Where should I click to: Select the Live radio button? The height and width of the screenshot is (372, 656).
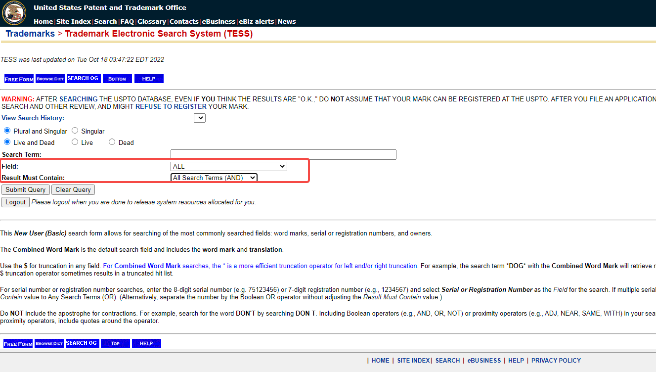point(75,142)
